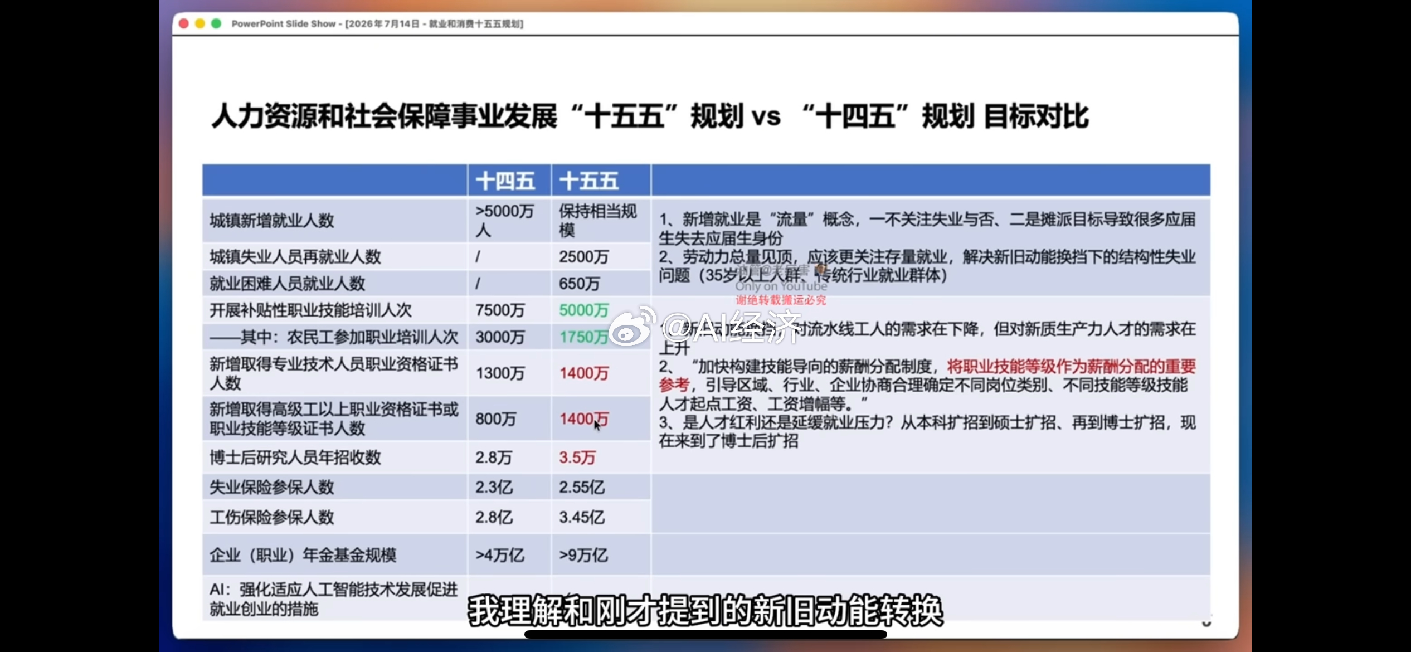Click red 1400万 in the 专业技术人员 row
Screen dimensions: 1411x652
(x=584, y=373)
